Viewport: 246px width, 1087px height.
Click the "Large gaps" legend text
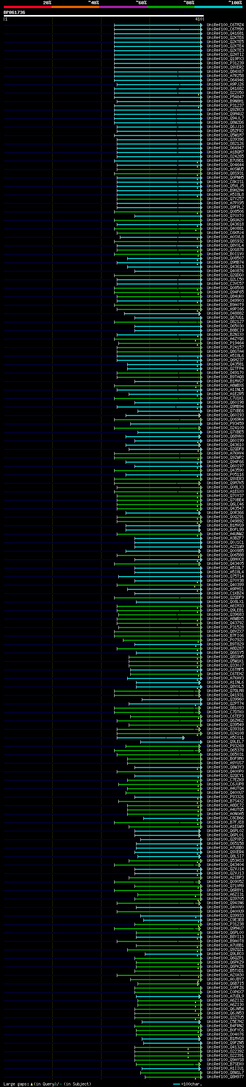(16, 1084)
